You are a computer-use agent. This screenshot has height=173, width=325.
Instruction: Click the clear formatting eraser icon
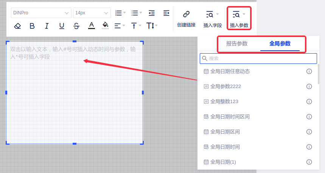(x=17, y=26)
